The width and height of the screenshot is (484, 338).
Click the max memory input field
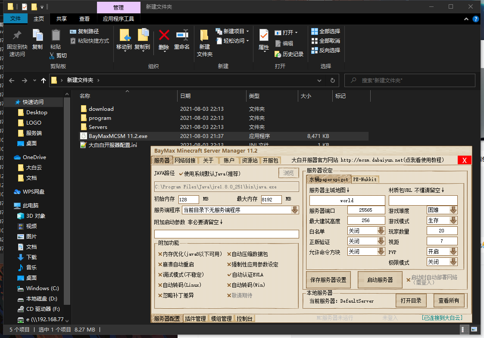(272, 200)
